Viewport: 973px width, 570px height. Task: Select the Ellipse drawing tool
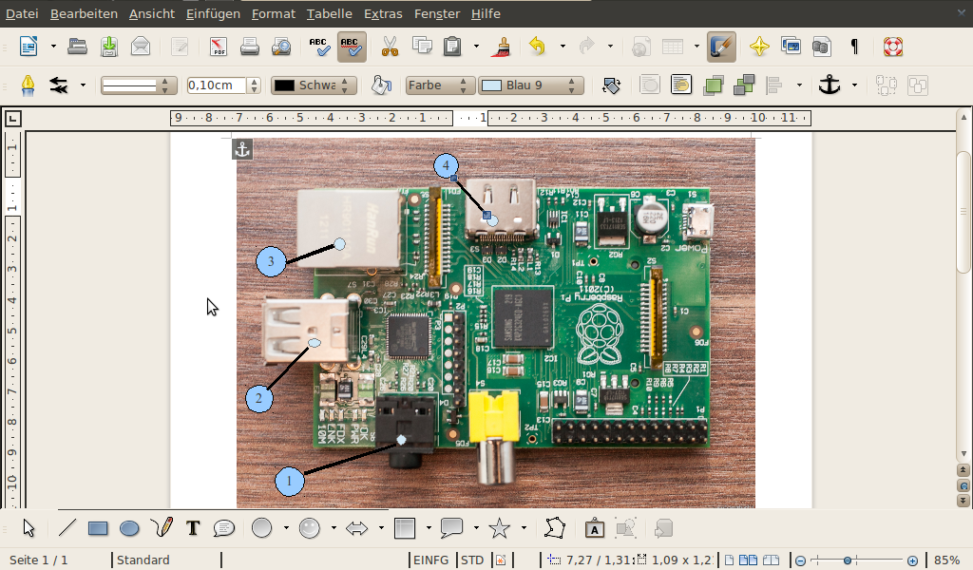(x=129, y=528)
